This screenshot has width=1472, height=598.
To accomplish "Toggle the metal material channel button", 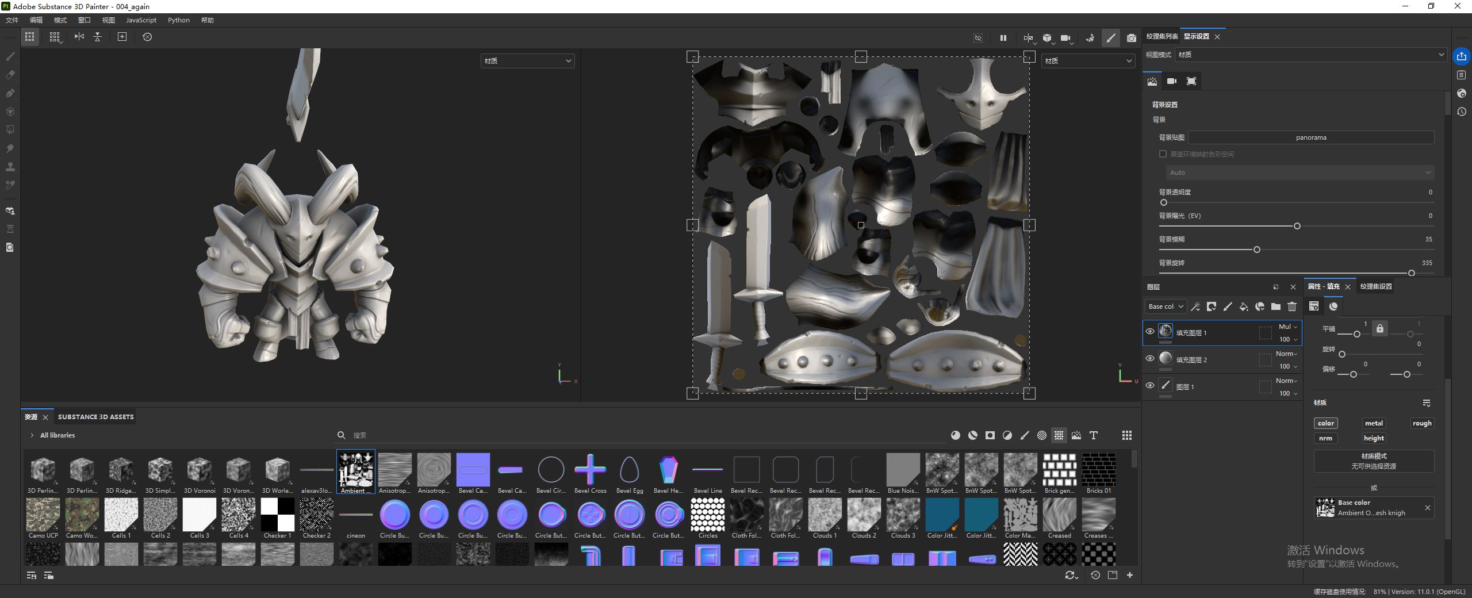I will pyautogui.click(x=1373, y=423).
